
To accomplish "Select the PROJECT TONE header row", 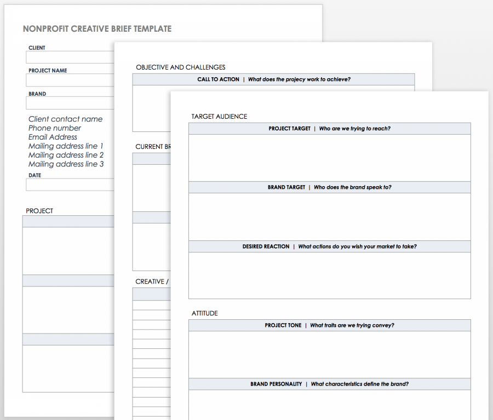I will point(329,325).
